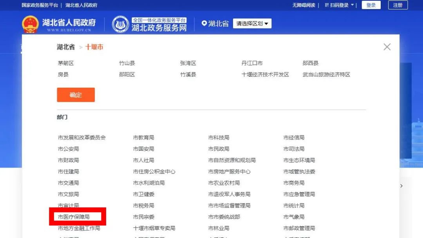This screenshot has width=423, height=238.
Task: Choose department 市交通局
Action: coord(68,183)
